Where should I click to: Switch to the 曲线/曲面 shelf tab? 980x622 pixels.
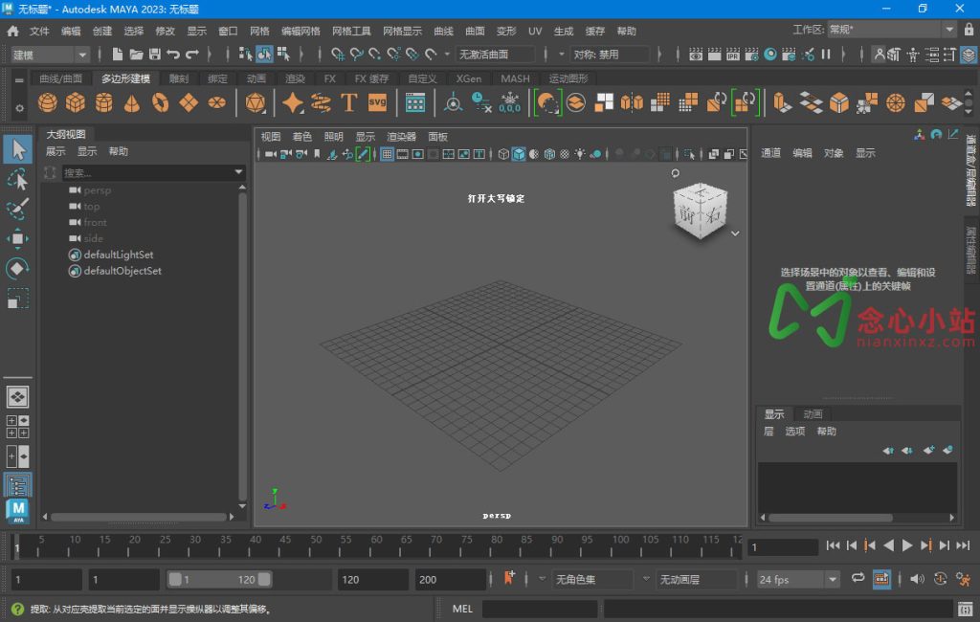click(60, 78)
